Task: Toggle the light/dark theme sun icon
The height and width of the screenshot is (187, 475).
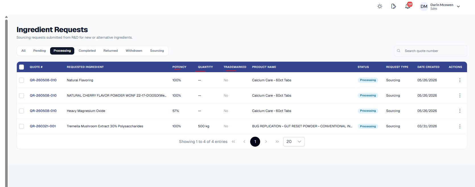Action: click(x=380, y=6)
